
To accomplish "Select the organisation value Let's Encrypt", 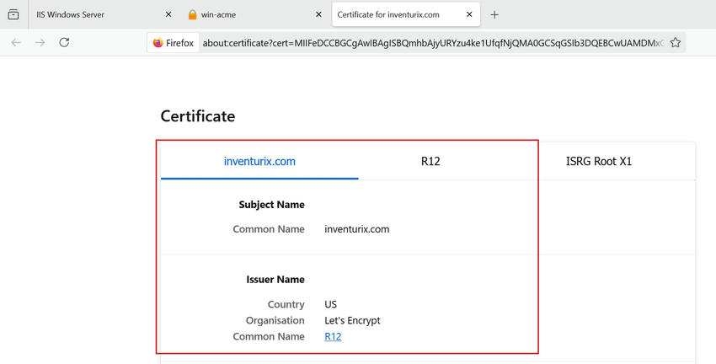I will 352,321.
